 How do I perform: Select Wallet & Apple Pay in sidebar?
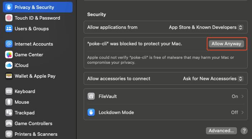[x=35, y=76]
